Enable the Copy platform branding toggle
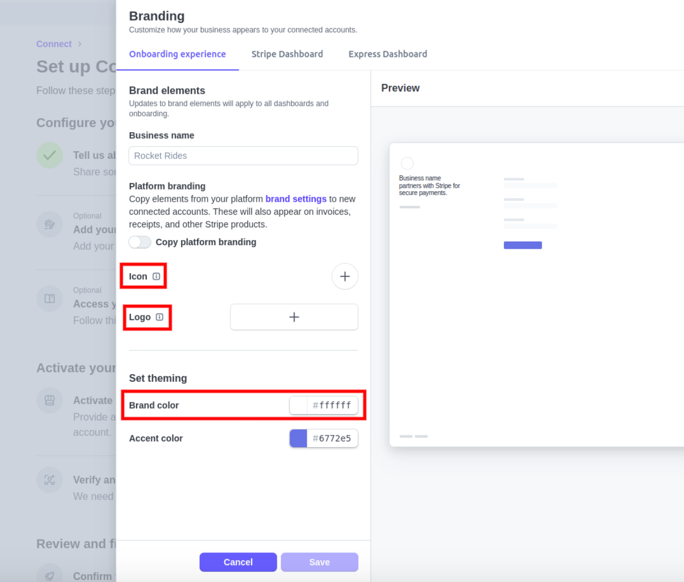 point(139,242)
